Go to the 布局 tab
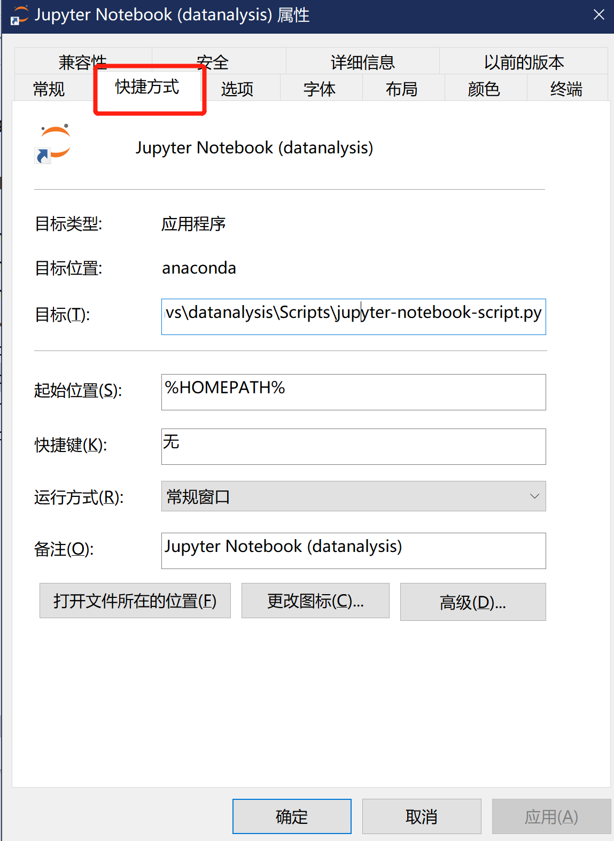 click(x=402, y=89)
